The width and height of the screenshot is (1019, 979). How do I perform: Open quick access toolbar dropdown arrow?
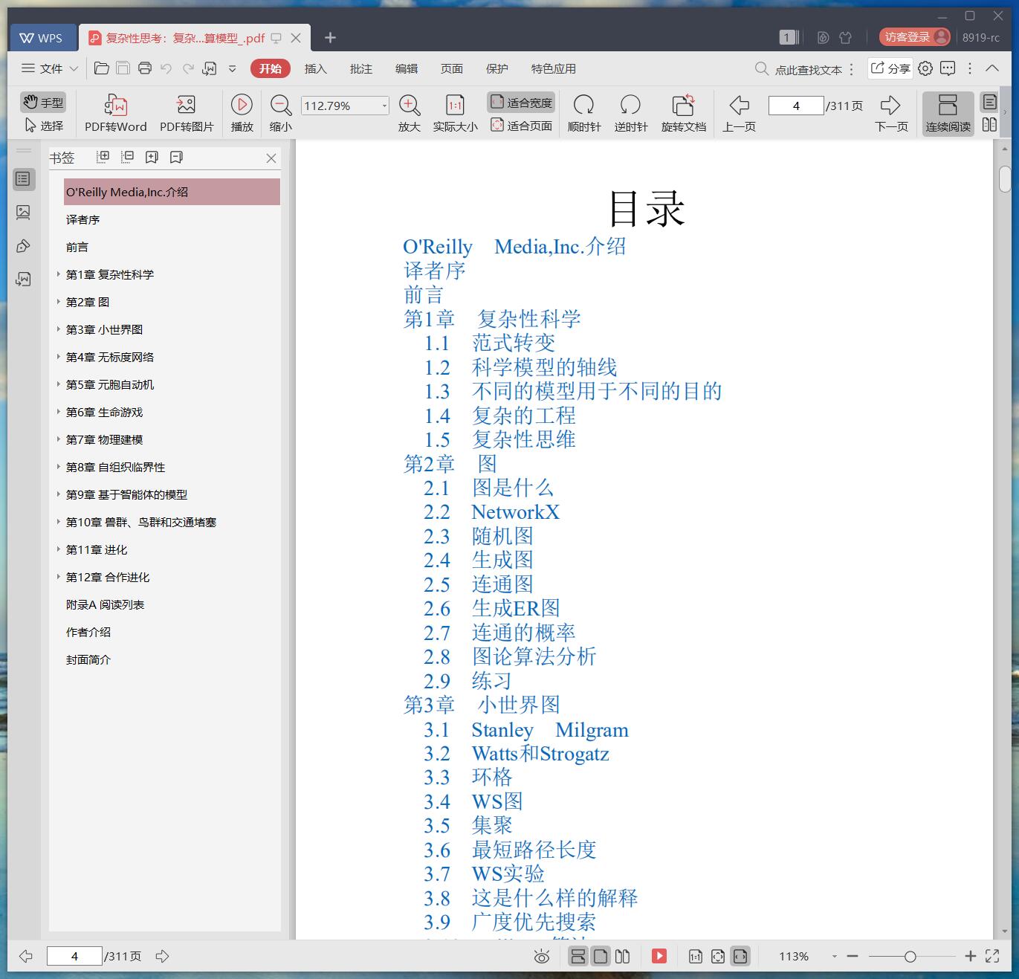tap(232, 68)
